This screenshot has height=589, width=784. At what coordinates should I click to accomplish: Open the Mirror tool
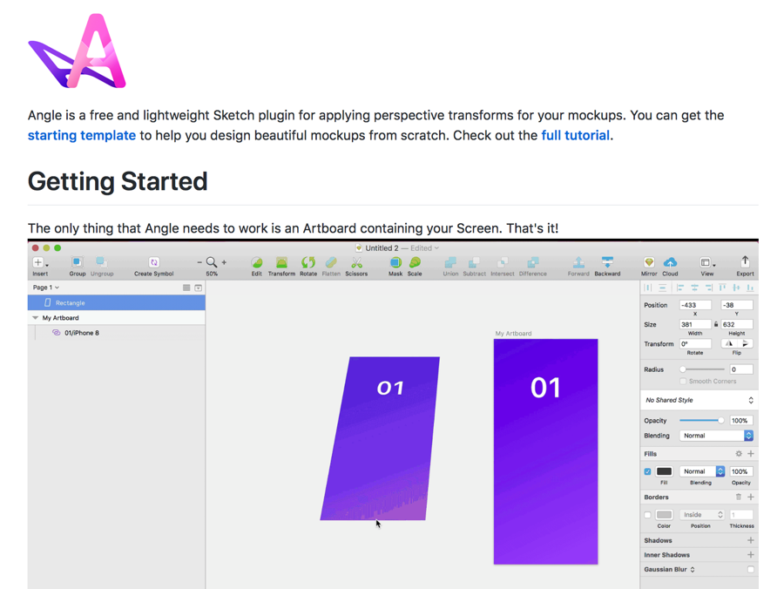coord(649,262)
